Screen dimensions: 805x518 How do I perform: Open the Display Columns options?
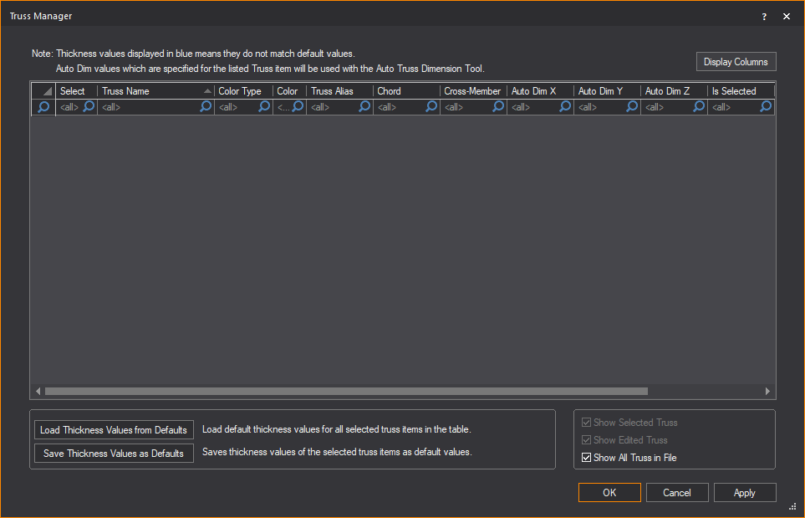pos(736,62)
